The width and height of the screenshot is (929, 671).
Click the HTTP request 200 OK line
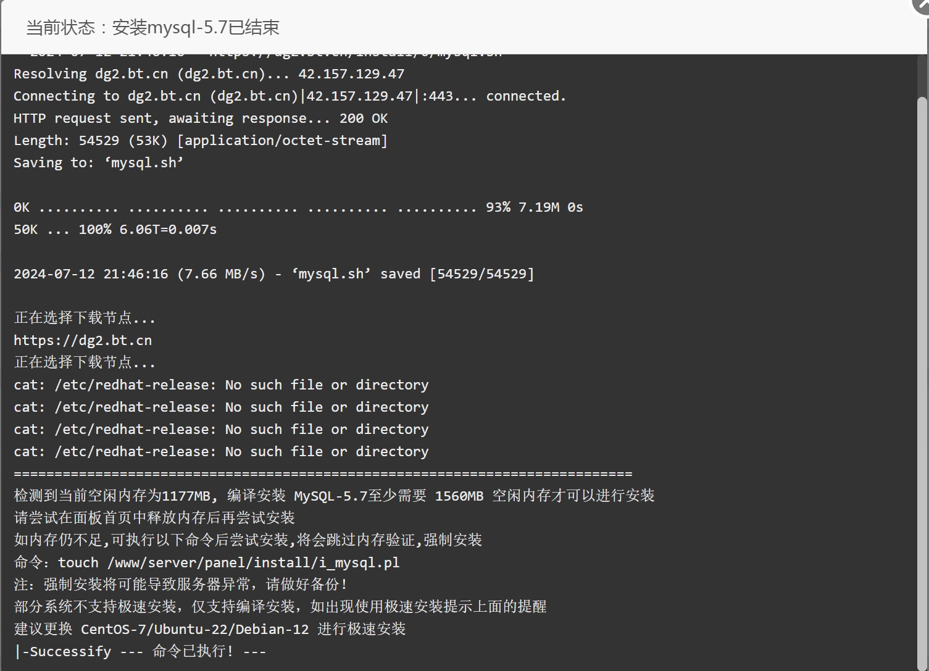tap(201, 118)
